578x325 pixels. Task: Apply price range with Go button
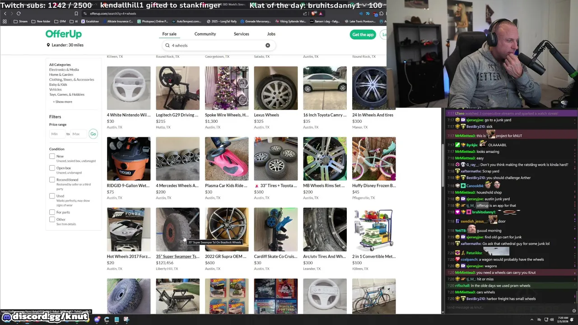(93, 134)
